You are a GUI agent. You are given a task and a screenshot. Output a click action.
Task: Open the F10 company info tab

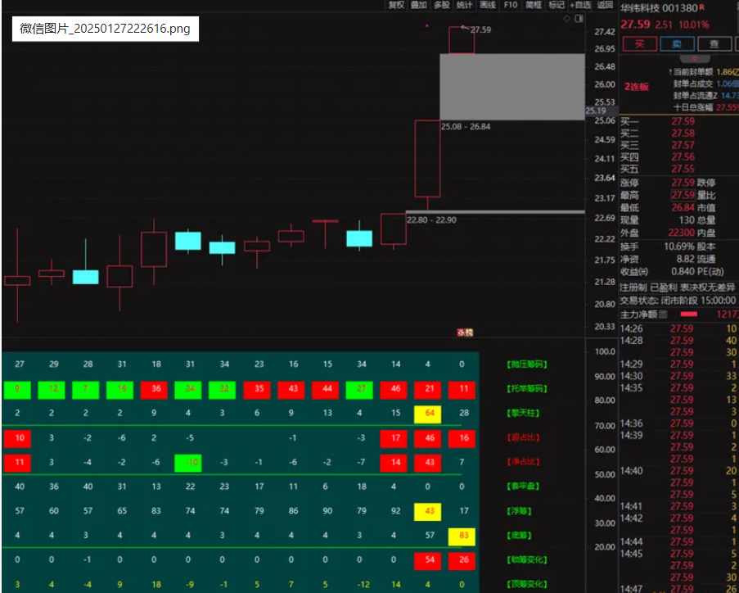(511, 5)
